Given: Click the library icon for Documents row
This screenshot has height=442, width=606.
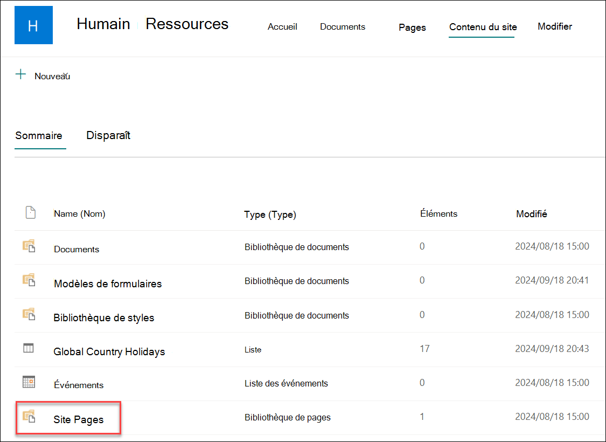Looking at the screenshot, I should (29, 246).
